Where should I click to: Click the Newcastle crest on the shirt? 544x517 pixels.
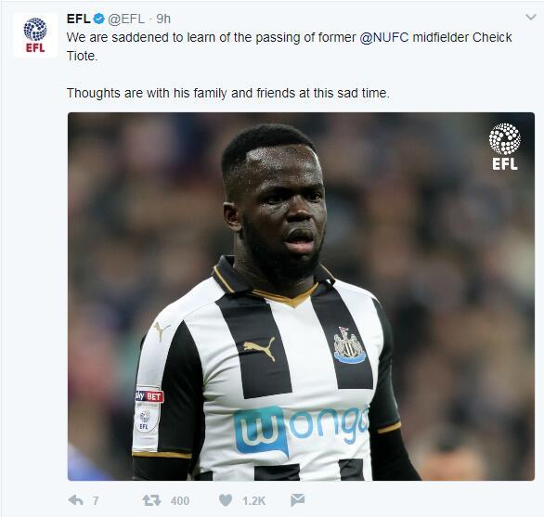tap(349, 345)
